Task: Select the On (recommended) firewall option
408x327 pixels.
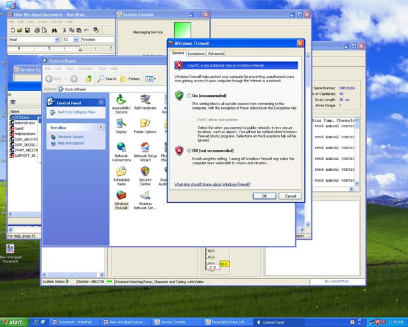Action: click(x=189, y=96)
